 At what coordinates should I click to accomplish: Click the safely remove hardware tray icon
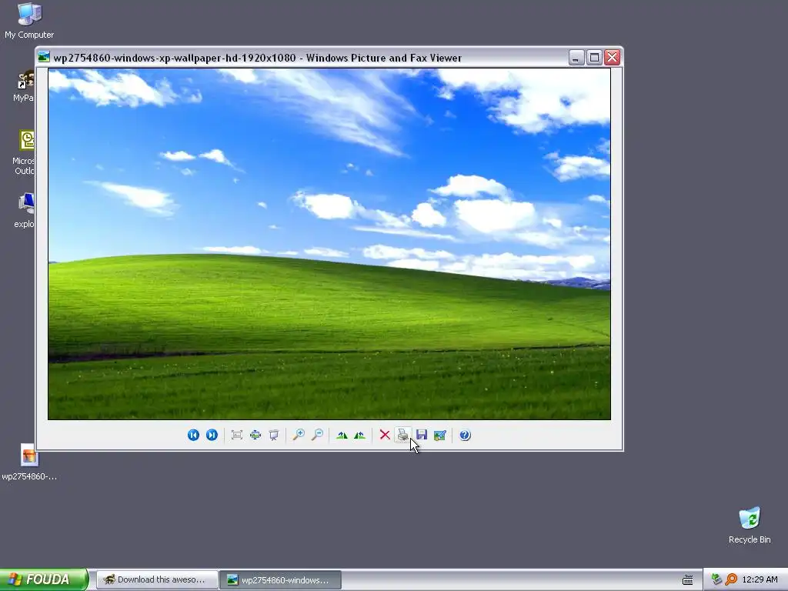pyautogui.click(x=716, y=579)
